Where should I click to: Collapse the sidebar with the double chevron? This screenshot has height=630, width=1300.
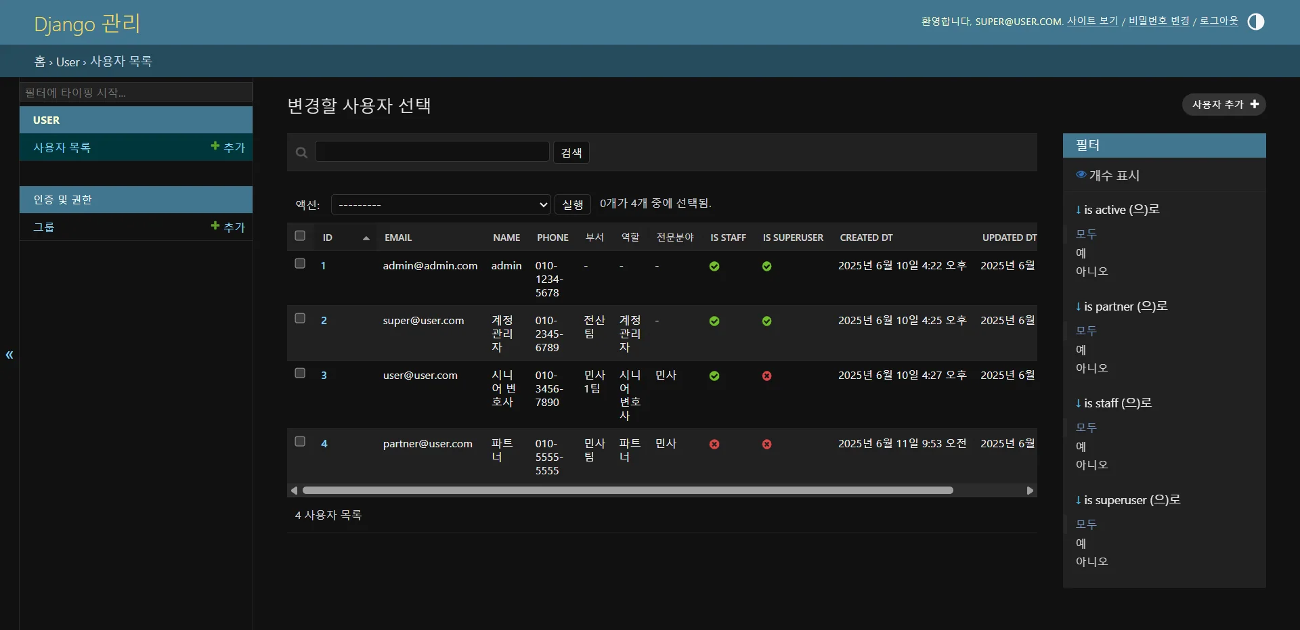(x=9, y=355)
